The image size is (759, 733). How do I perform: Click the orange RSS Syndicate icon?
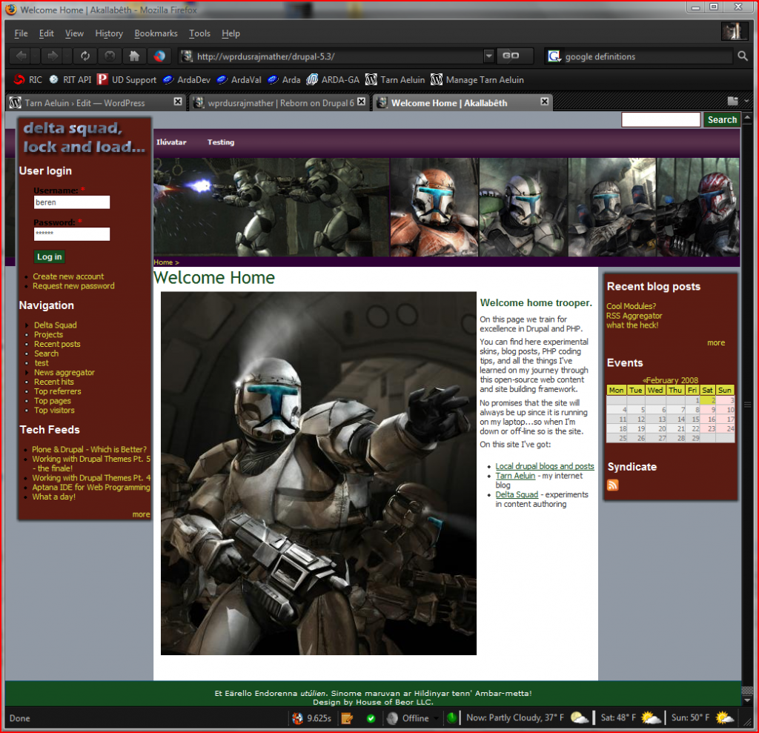point(612,485)
